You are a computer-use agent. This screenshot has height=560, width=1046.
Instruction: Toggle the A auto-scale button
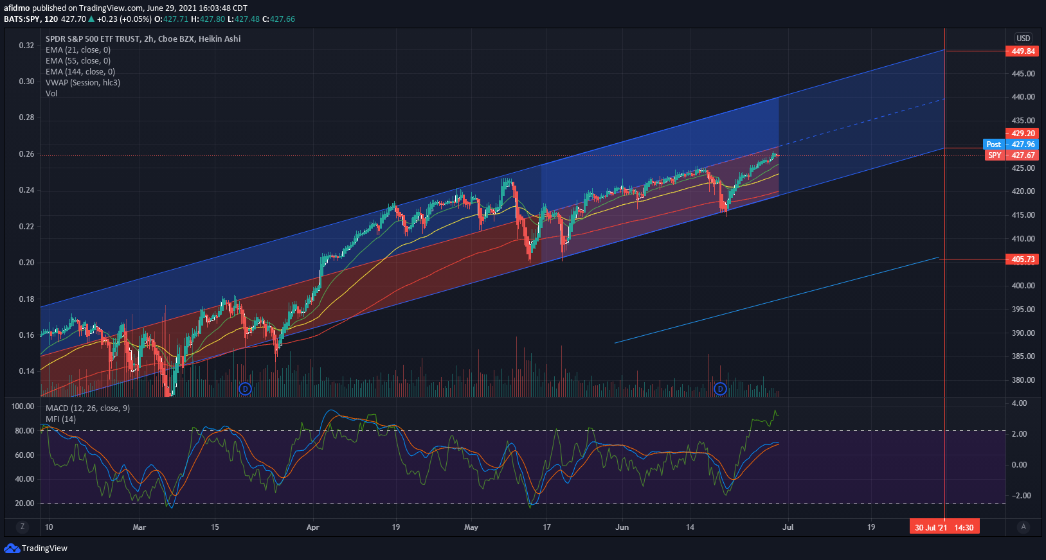(1023, 527)
